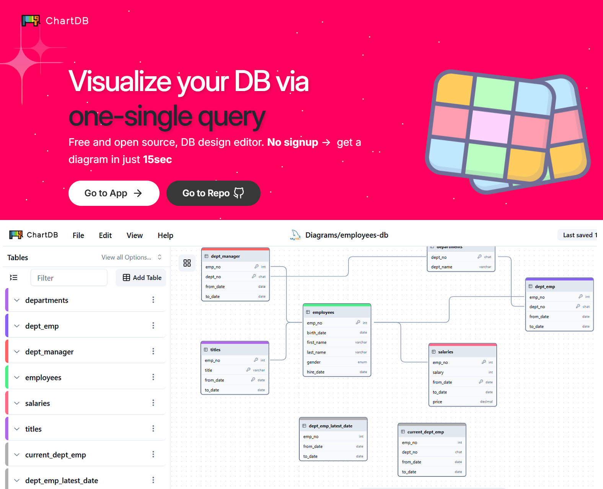Open the three-dot menu for salaries

(x=153, y=403)
